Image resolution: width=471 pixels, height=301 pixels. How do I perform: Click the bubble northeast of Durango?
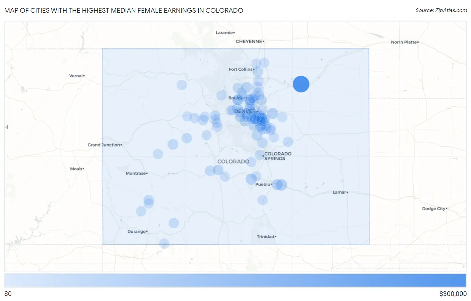[x=174, y=223]
